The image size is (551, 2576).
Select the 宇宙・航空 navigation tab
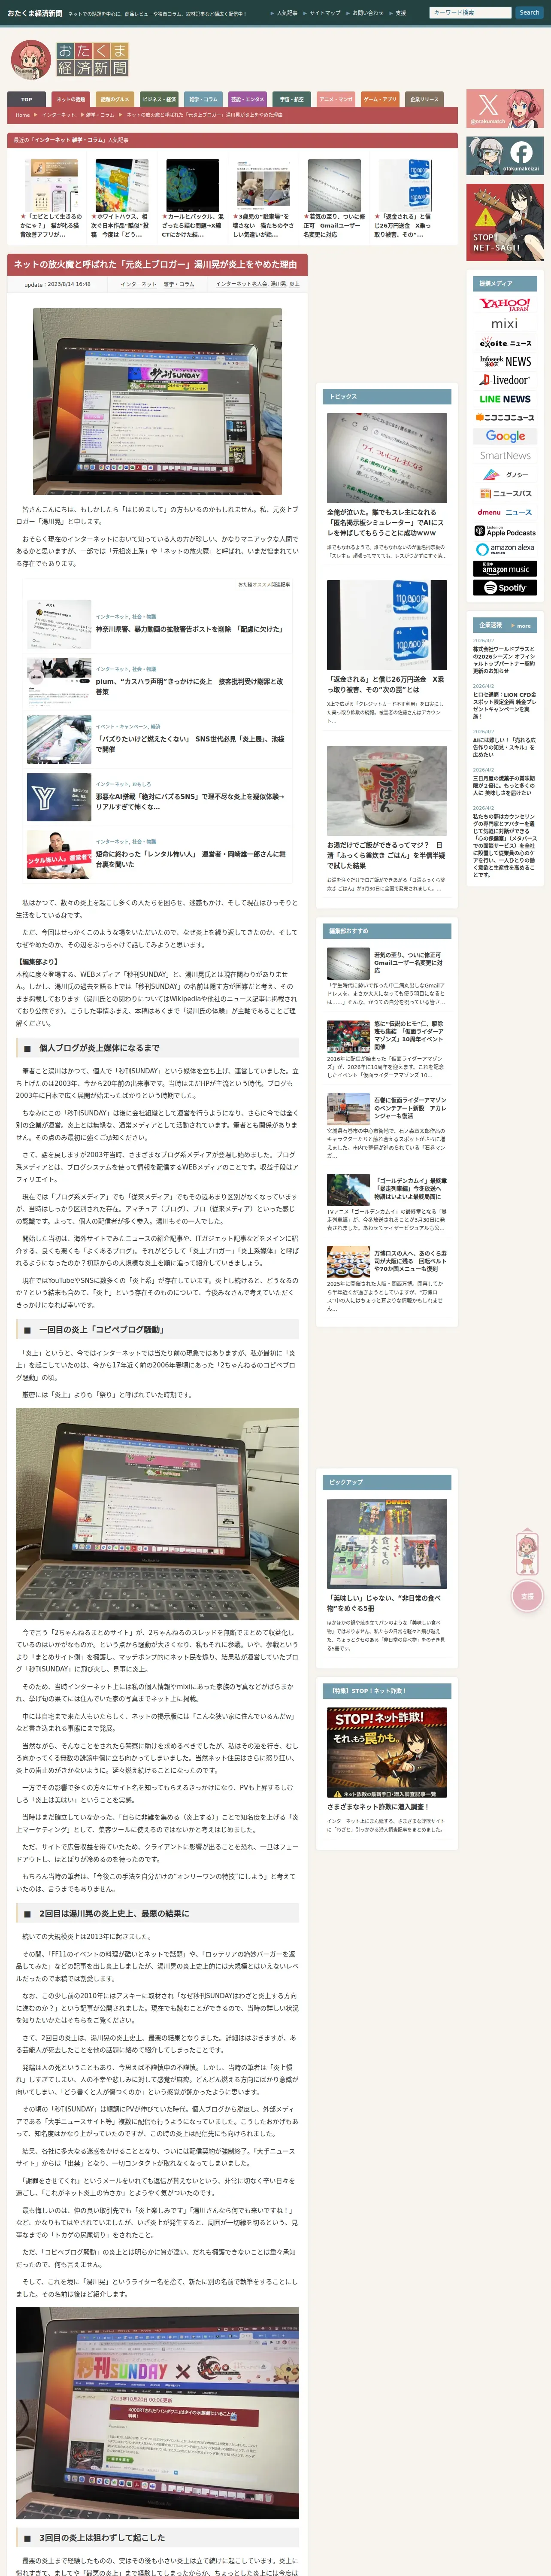tap(292, 99)
